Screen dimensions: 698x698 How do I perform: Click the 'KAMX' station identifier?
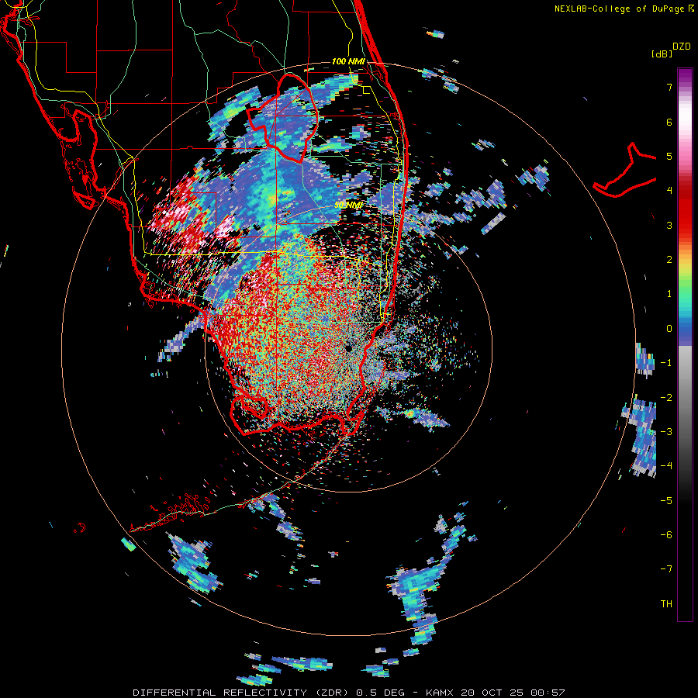coord(440,693)
